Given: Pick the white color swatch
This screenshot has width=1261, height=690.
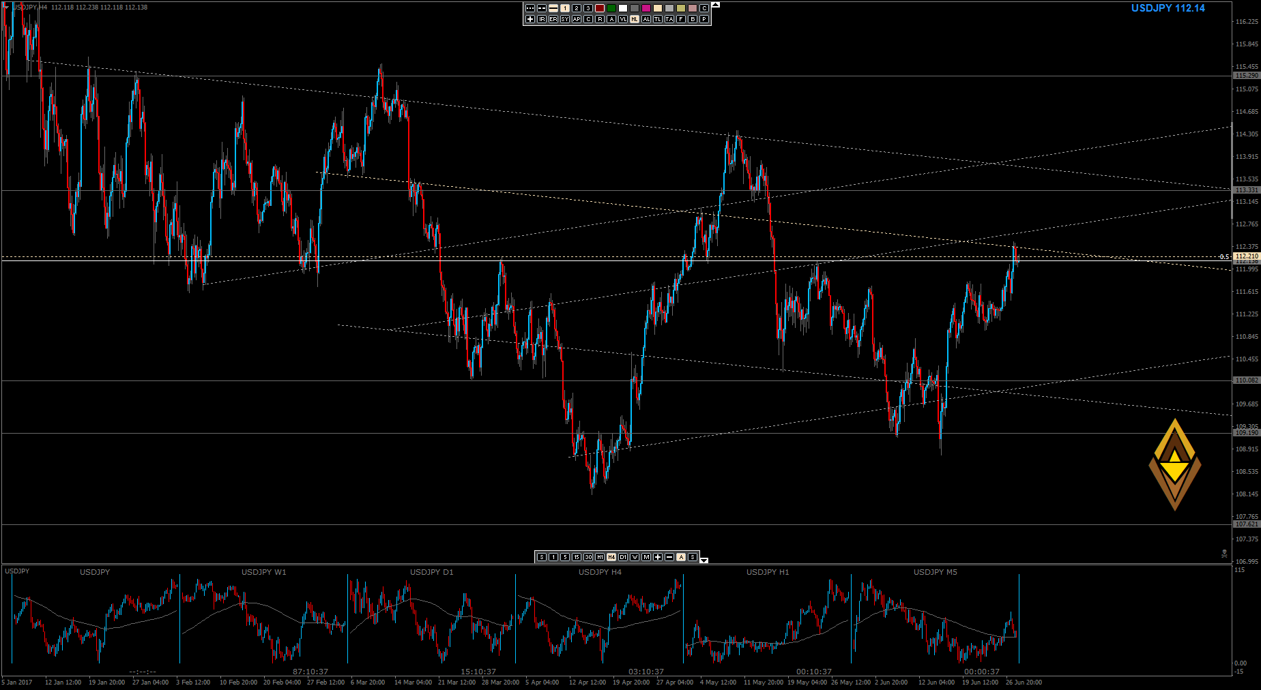Looking at the screenshot, I should pos(623,8).
